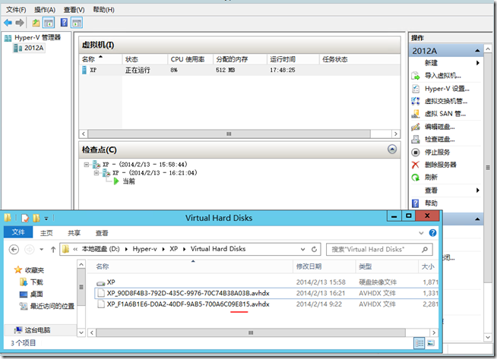497x359 pixels.
Task: Go up one folder in Explorer
Action: (53, 250)
